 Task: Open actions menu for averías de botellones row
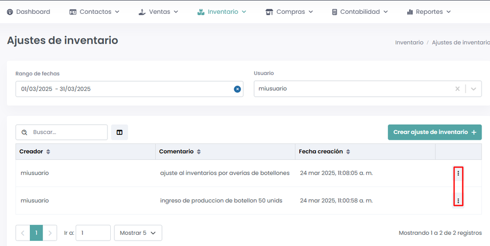[x=458, y=173]
